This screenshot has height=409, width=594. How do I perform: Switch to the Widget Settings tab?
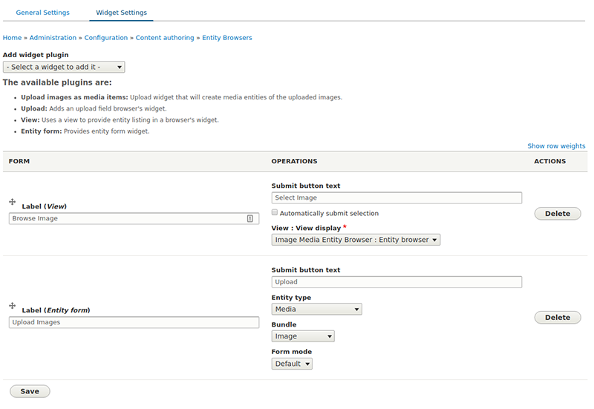click(x=121, y=13)
